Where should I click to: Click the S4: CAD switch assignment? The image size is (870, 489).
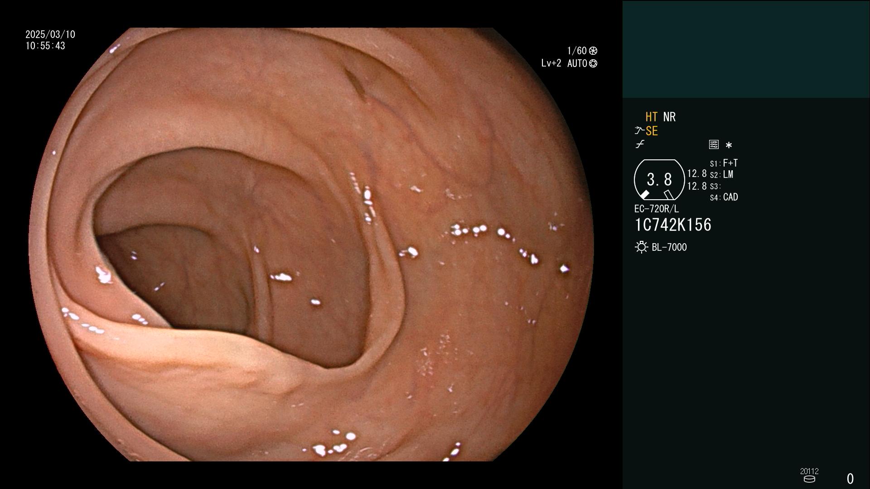tap(724, 197)
